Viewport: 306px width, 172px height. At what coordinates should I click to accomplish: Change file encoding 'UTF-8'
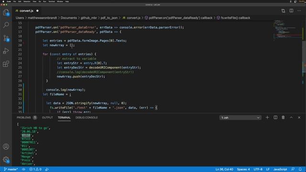pyautogui.click(x=258, y=169)
